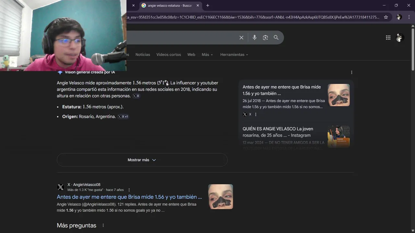
Task: Bookmark this page with the star icon
Action: (386, 17)
